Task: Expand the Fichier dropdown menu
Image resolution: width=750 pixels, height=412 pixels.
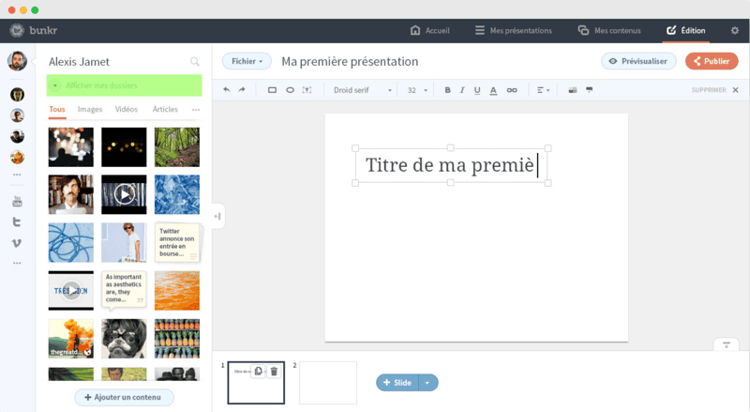Action: pyautogui.click(x=247, y=62)
